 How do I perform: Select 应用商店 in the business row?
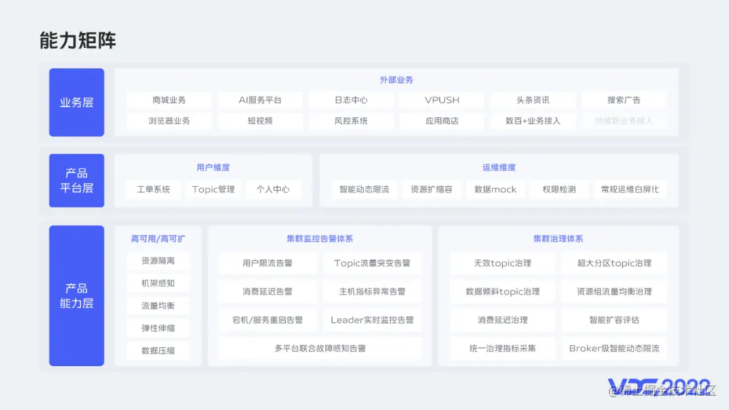click(442, 122)
